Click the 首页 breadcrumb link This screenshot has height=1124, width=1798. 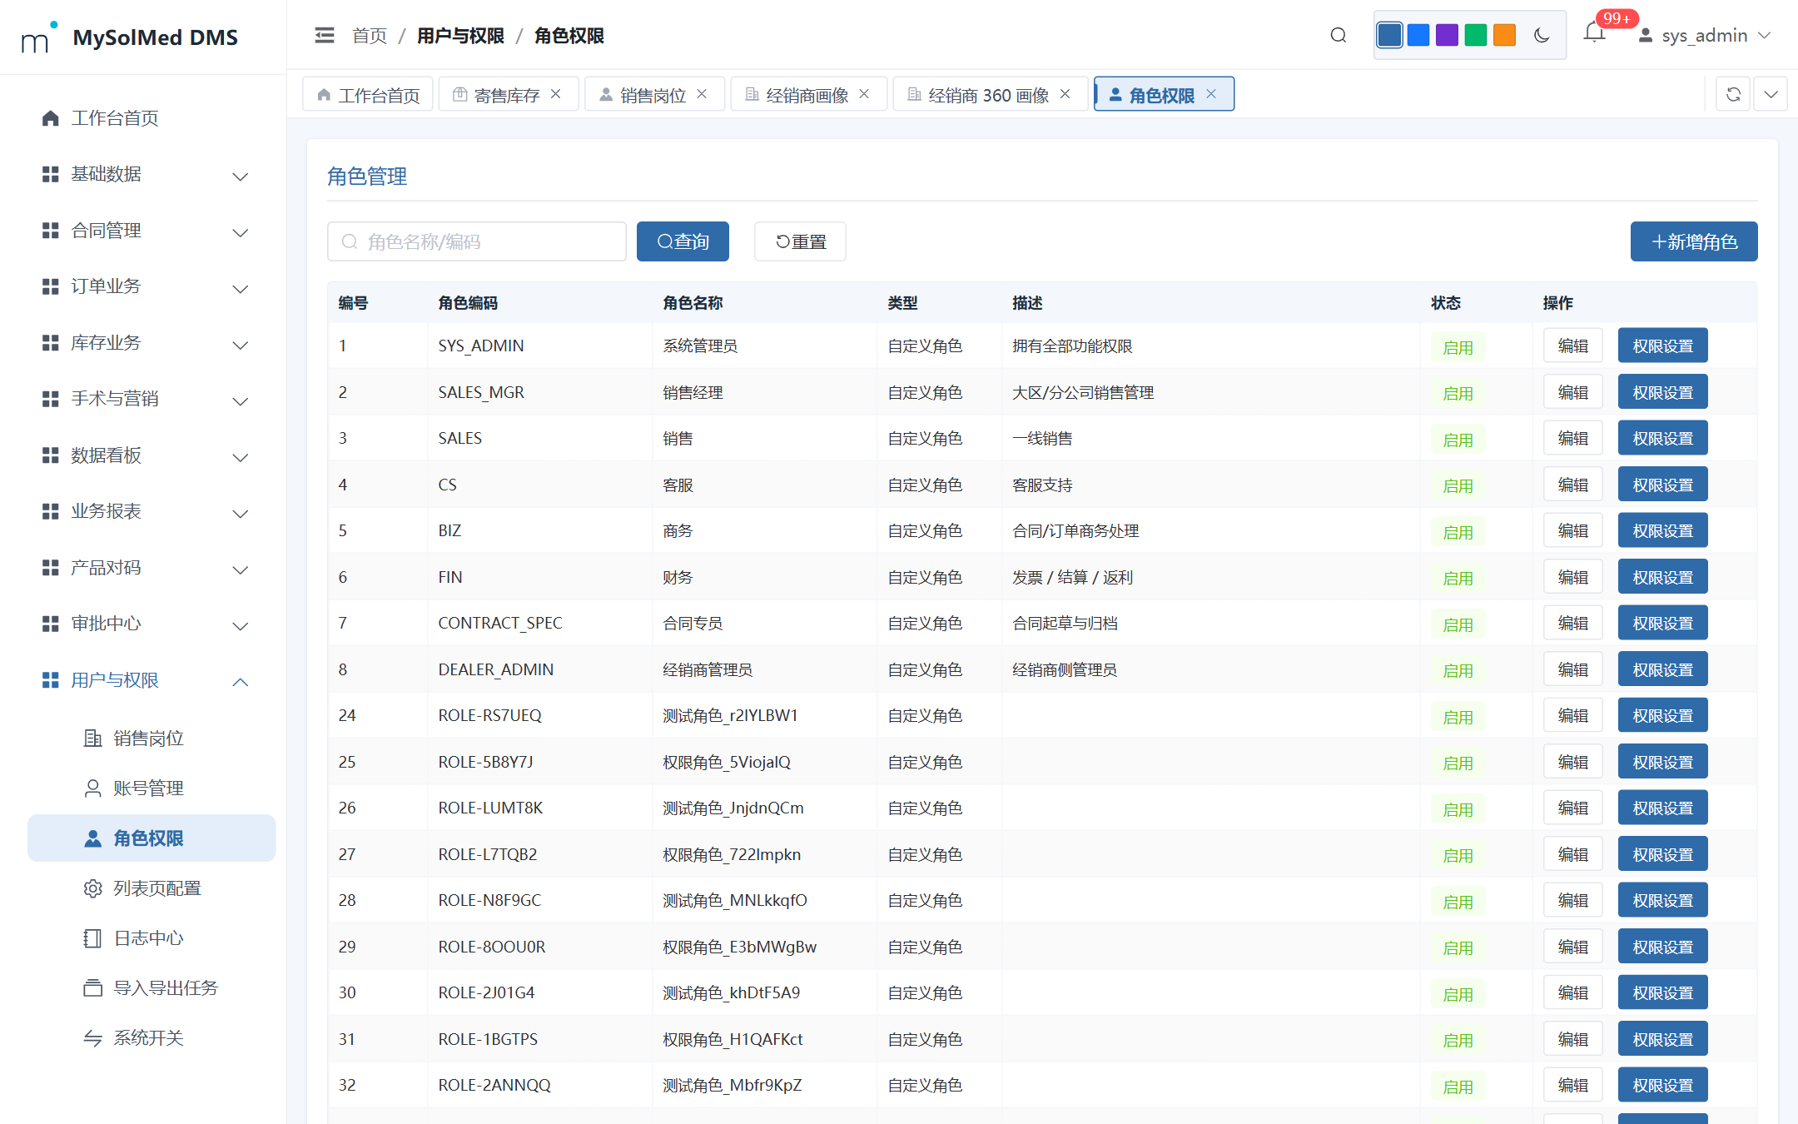point(370,36)
